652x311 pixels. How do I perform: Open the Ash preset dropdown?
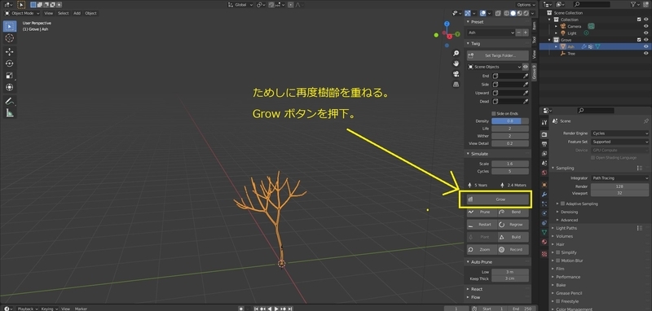[x=491, y=33]
